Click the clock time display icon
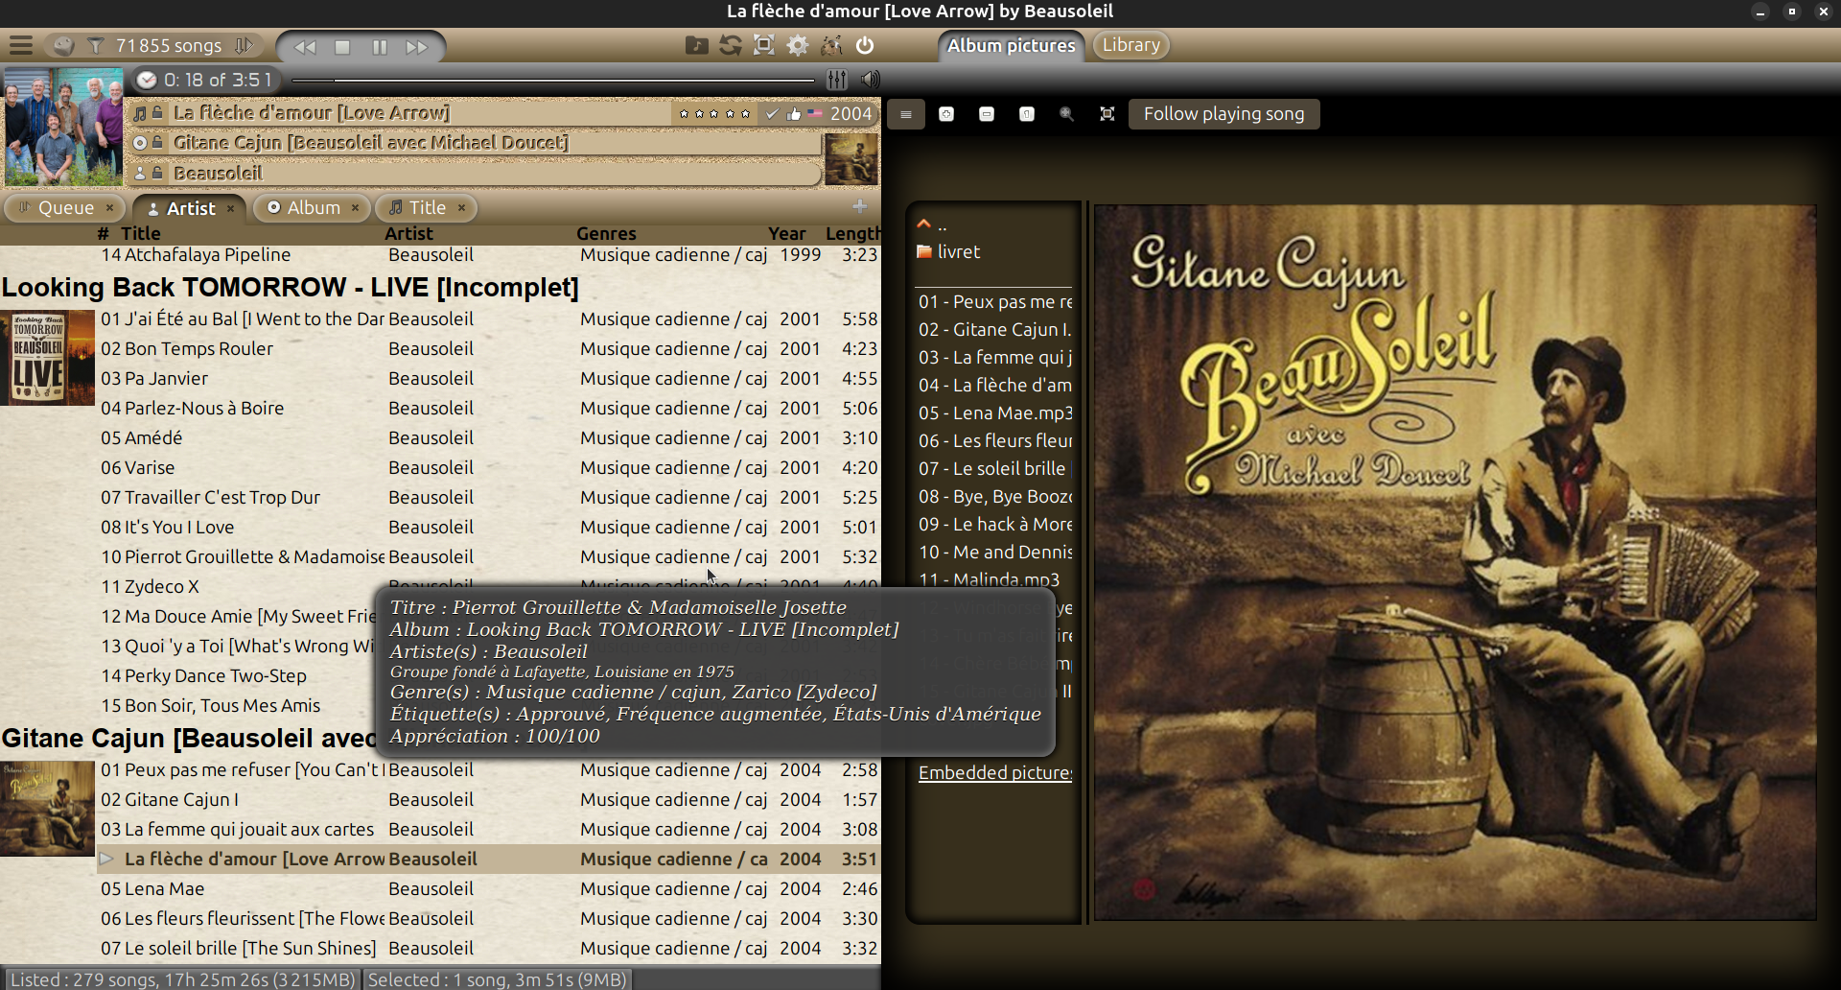This screenshot has width=1841, height=990. click(x=147, y=80)
